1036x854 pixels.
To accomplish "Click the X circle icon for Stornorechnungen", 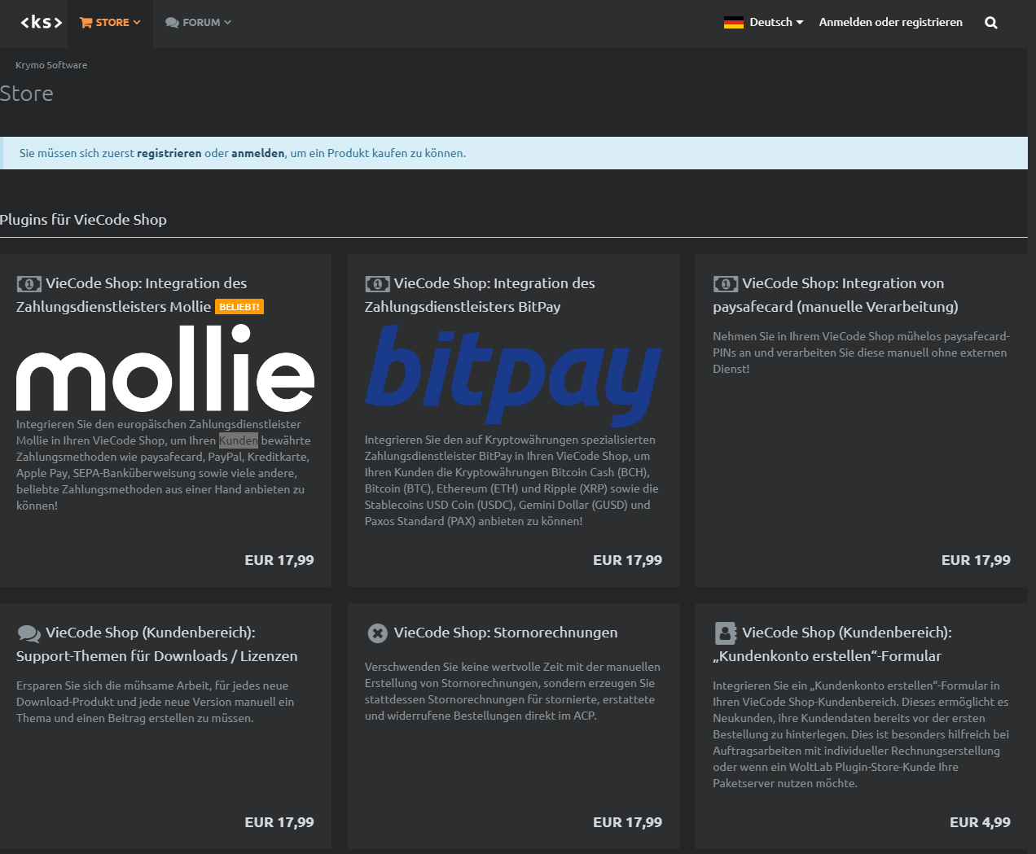I will pyautogui.click(x=377, y=633).
